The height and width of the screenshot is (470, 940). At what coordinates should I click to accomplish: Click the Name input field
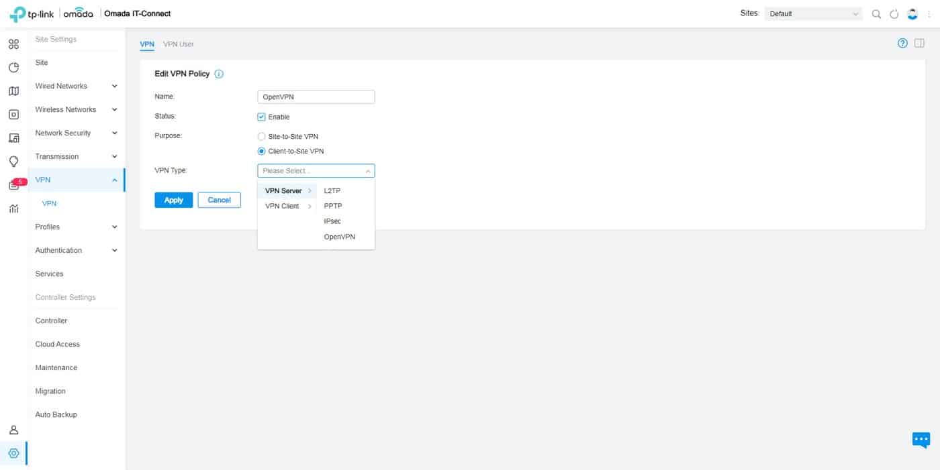[x=316, y=97]
